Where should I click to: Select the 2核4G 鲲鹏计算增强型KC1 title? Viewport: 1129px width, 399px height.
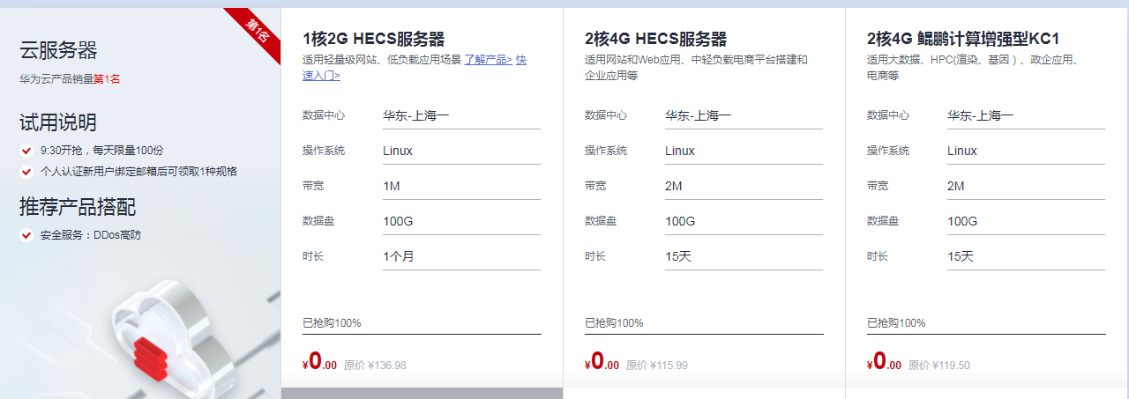pyautogui.click(x=962, y=39)
